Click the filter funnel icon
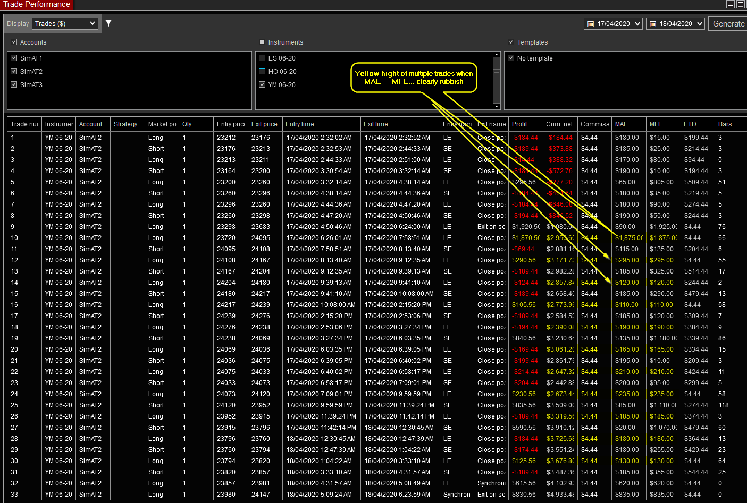Viewport: 747px width, 503px height. coord(108,23)
